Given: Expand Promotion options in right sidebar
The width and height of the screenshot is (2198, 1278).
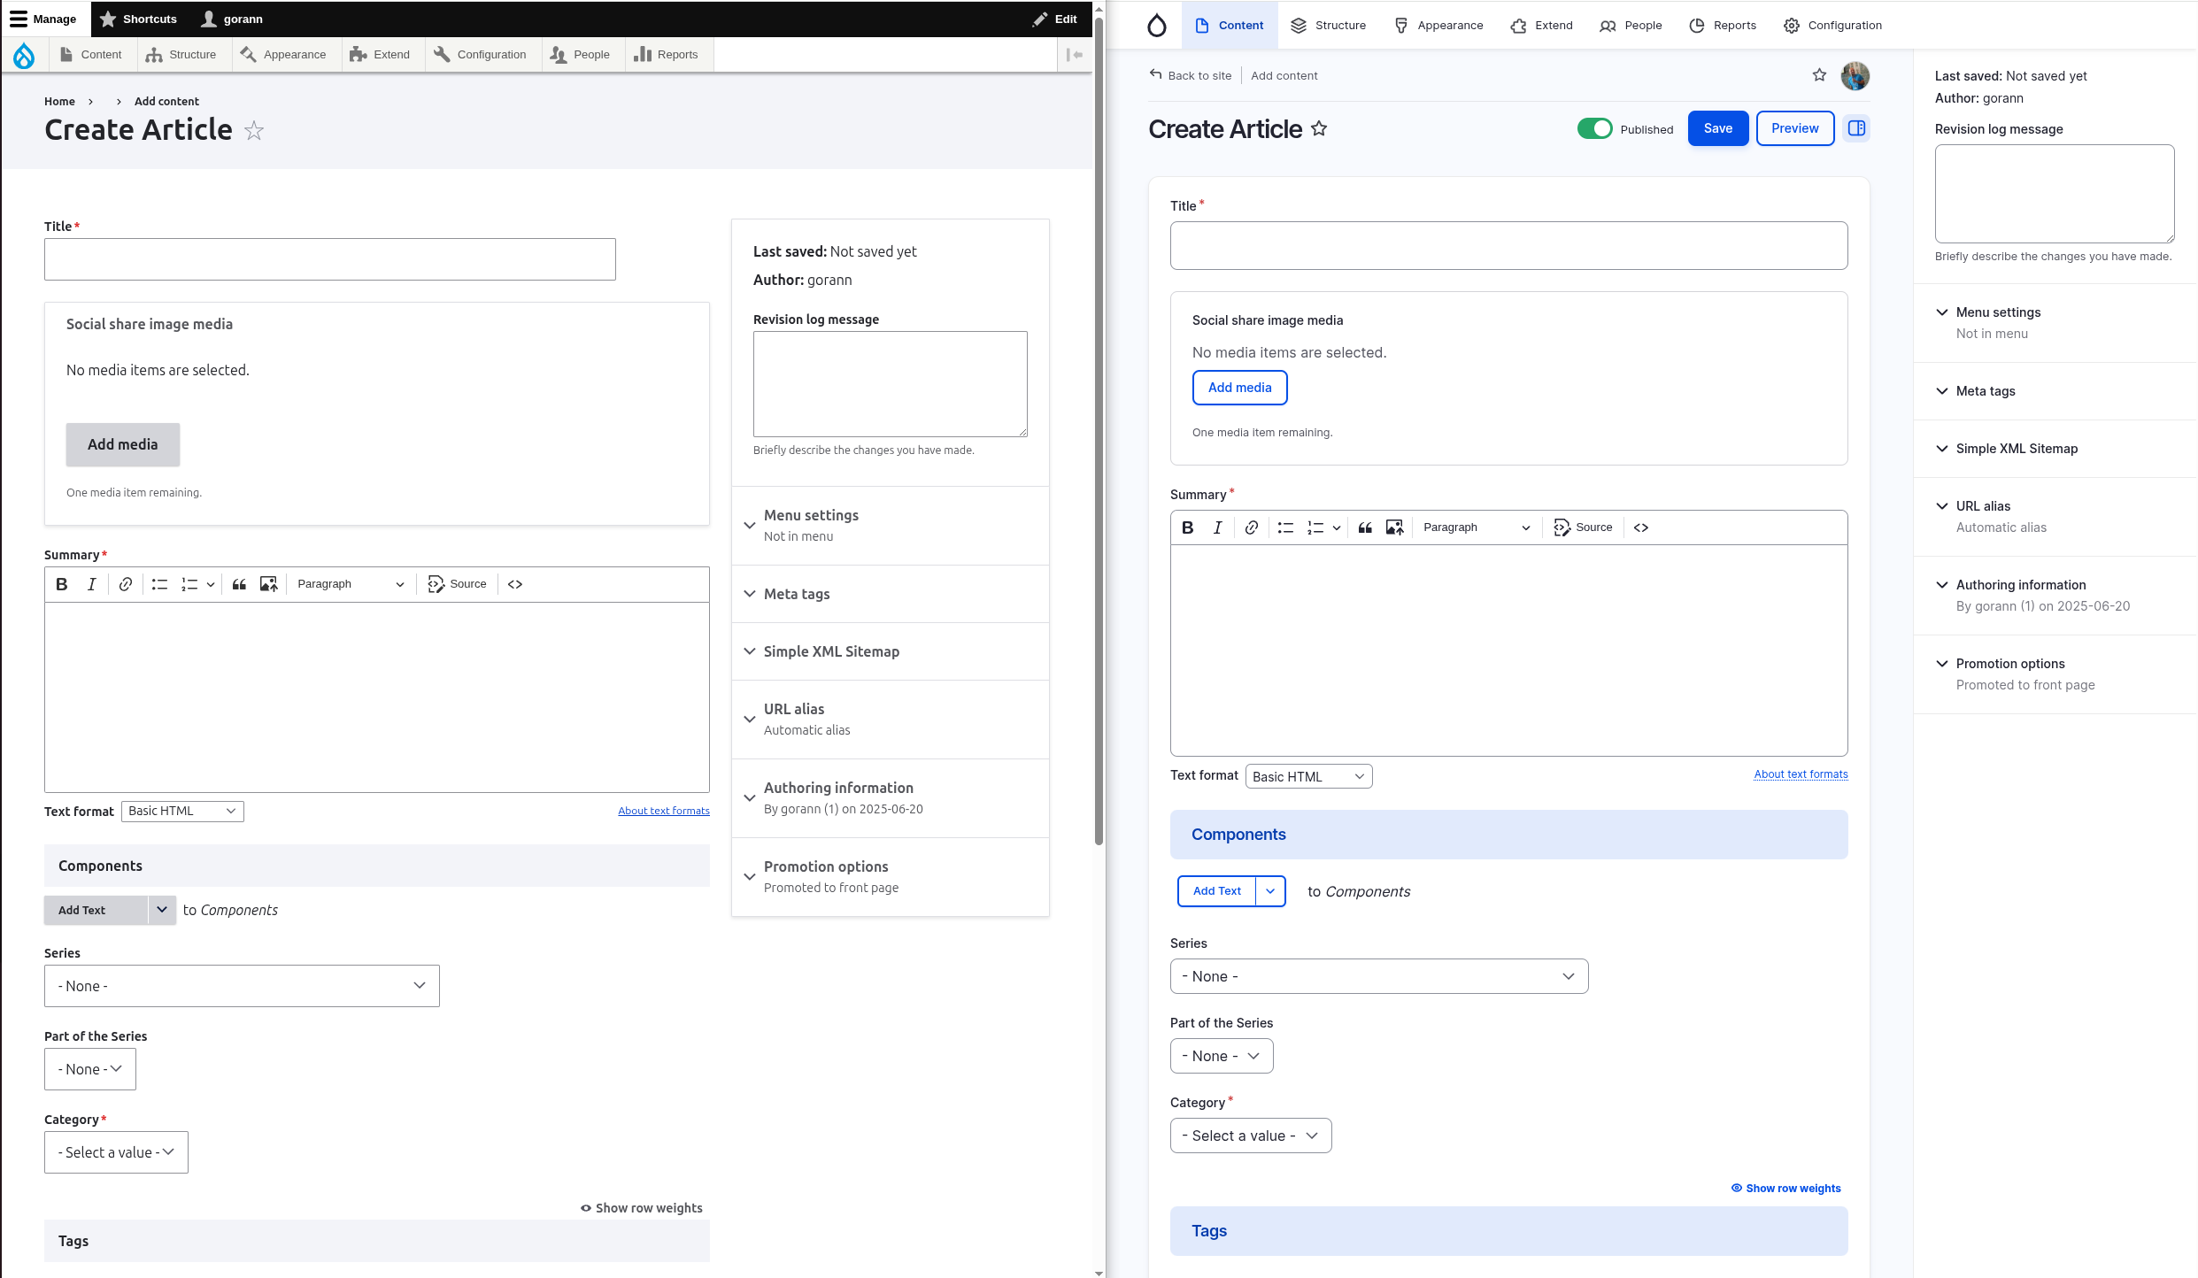Looking at the screenshot, I should [2055, 674].
